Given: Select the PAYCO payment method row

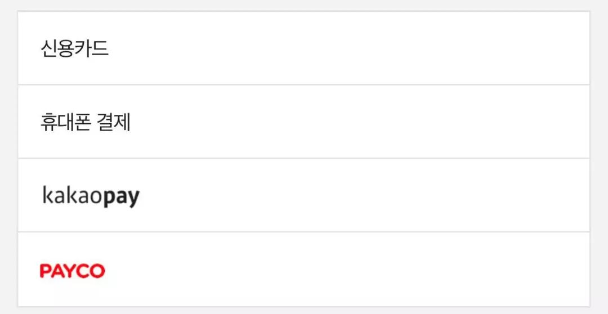Looking at the screenshot, I should pos(303,270).
